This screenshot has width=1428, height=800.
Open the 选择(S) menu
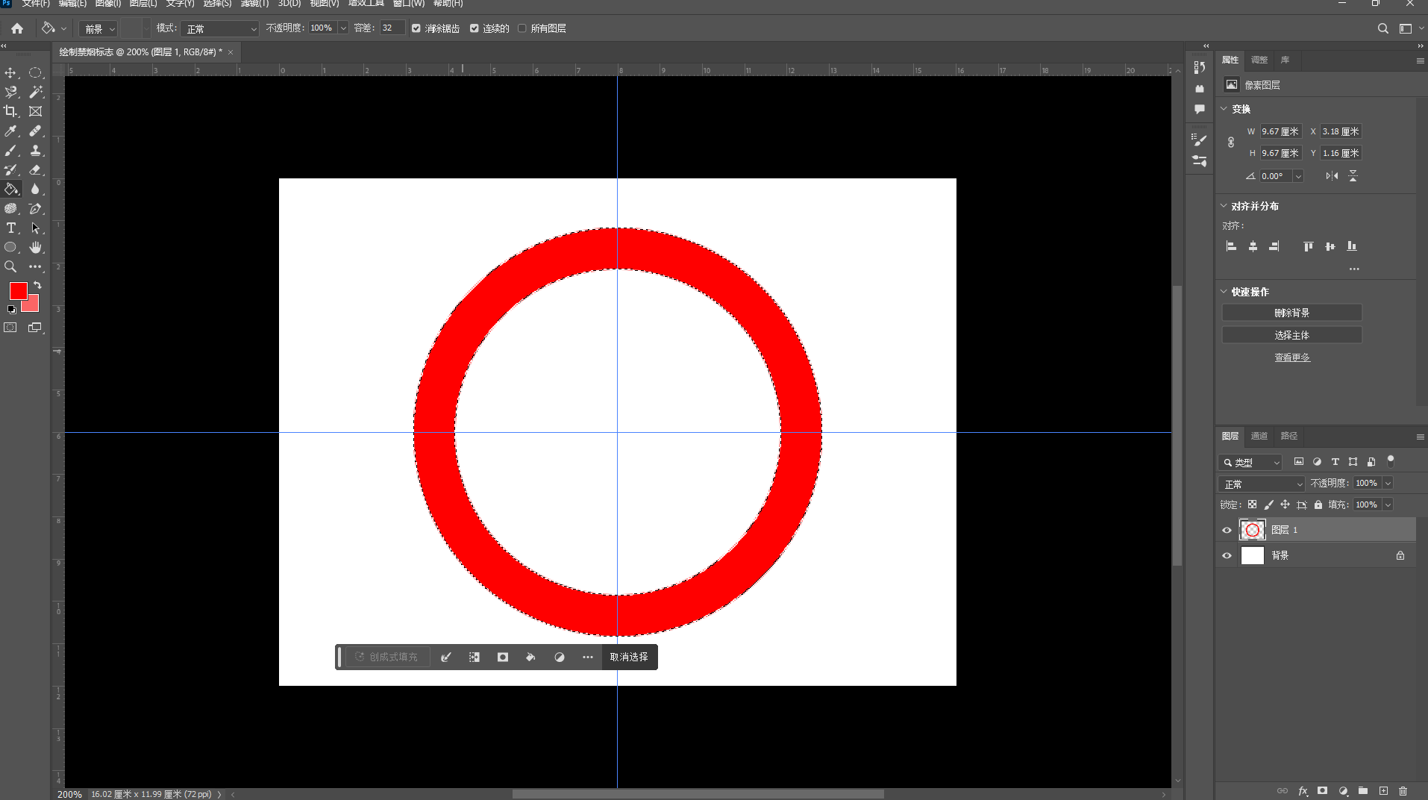(217, 4)
